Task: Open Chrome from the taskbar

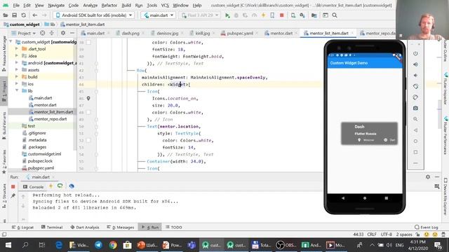Action: tap(113, 245)
